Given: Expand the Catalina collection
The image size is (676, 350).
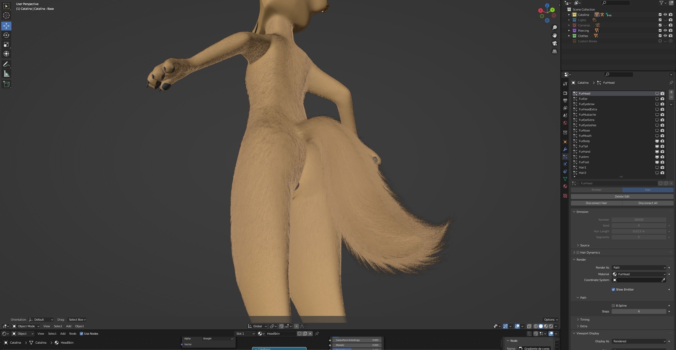Looking at the screenshot, I should 569,15.
